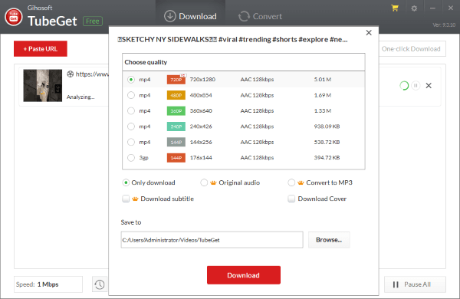This screenshot has height=299, width=460.
Task: Click the red Download button
Action: point(244,275)
